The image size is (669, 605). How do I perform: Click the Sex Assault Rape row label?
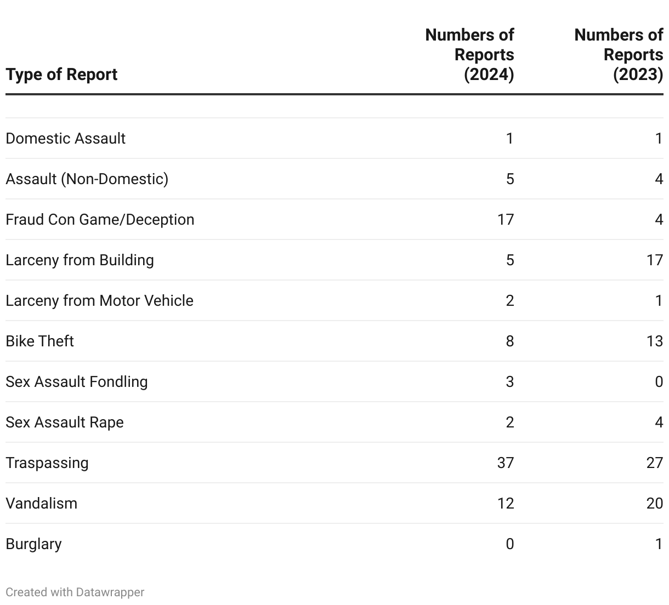point(65,422)
